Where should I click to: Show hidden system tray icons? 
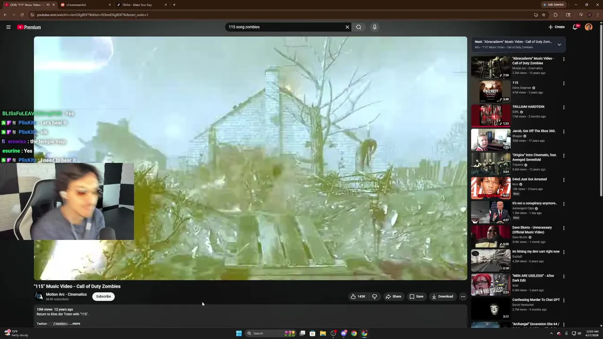coord(551,333)
